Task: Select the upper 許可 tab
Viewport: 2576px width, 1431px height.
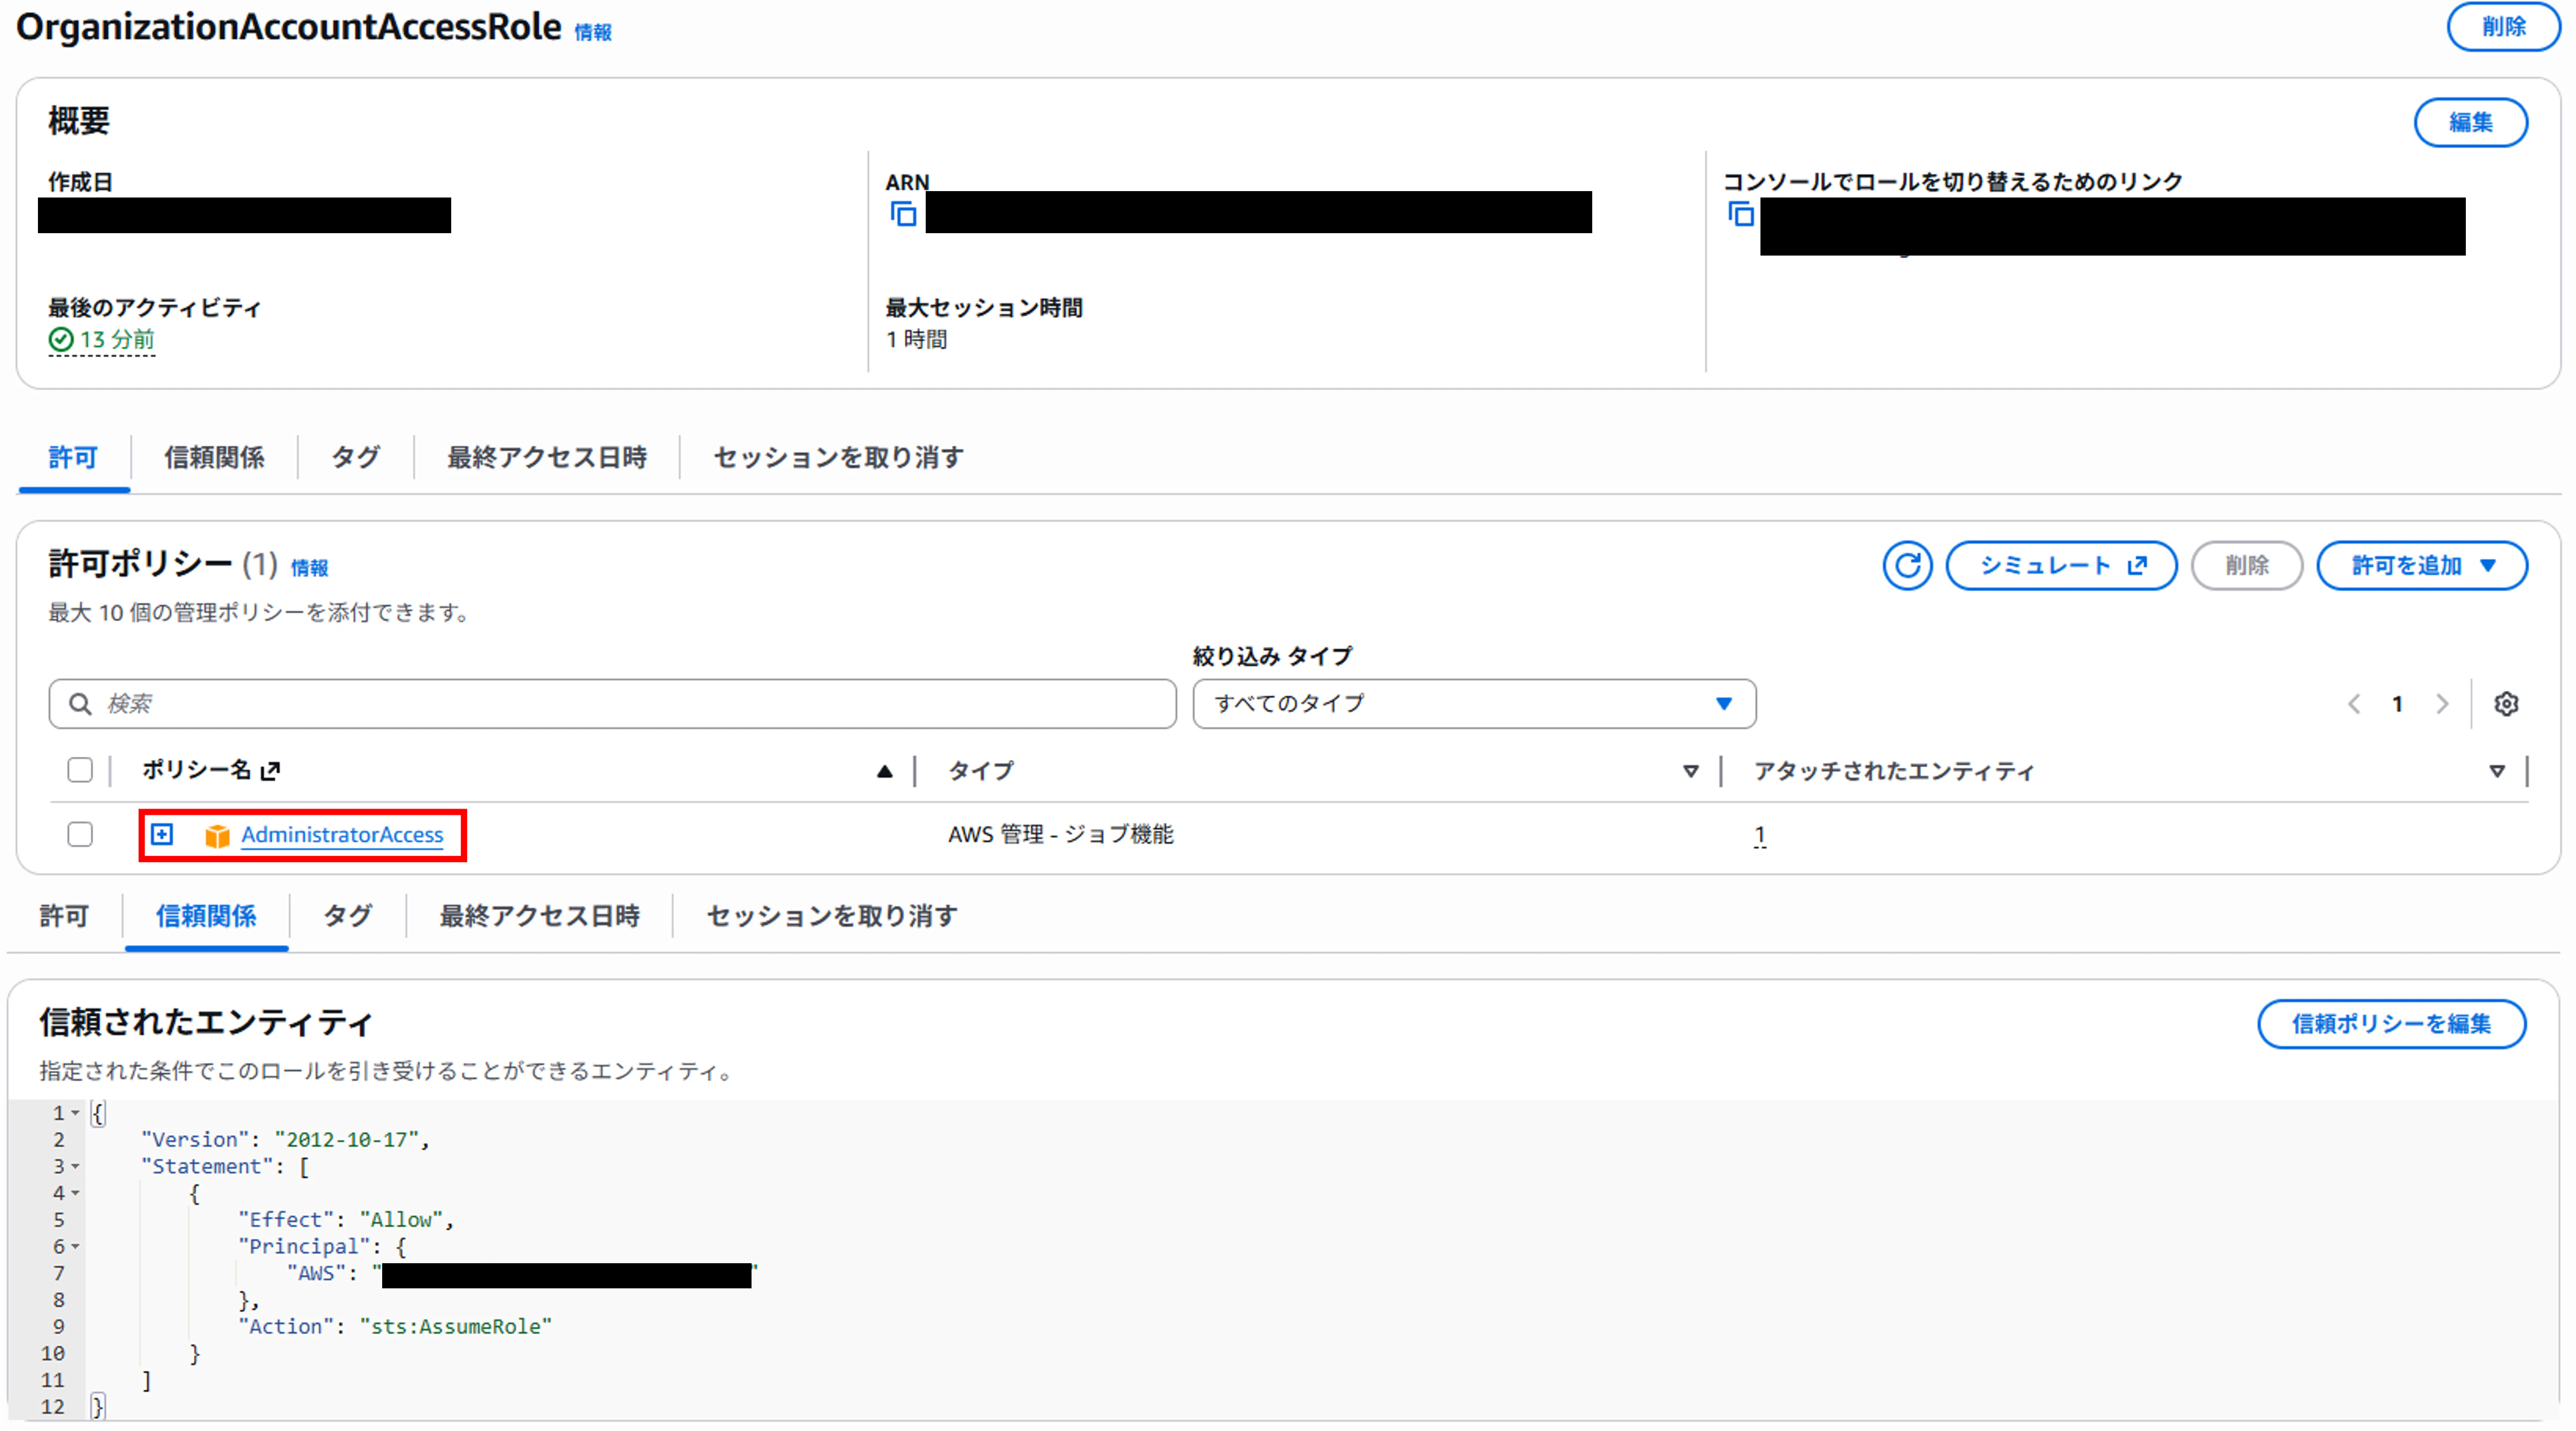Action: click(x=73, y=458)
